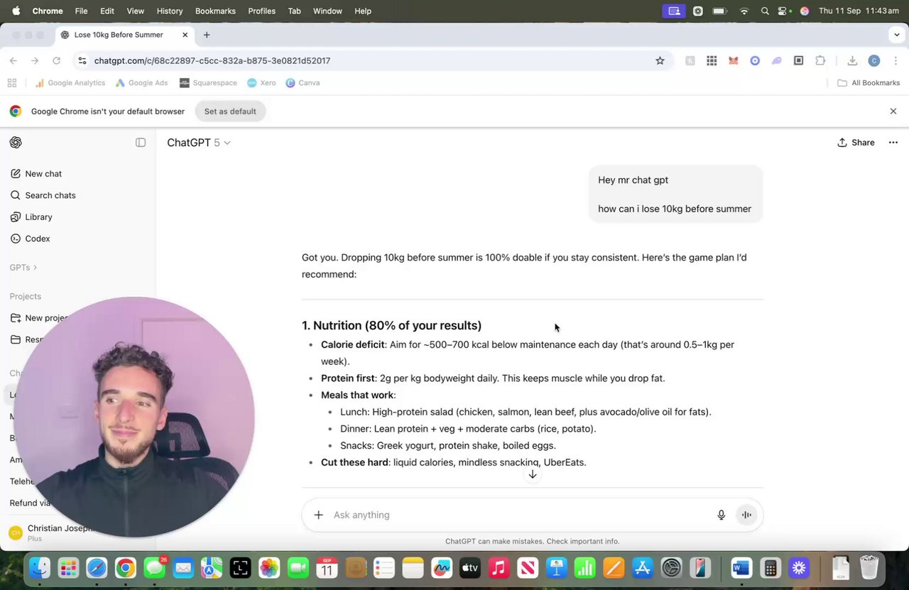Screen dimensions: 909x590
Task: Dismiss the default browser notification bar
Action: pos(893,111)
